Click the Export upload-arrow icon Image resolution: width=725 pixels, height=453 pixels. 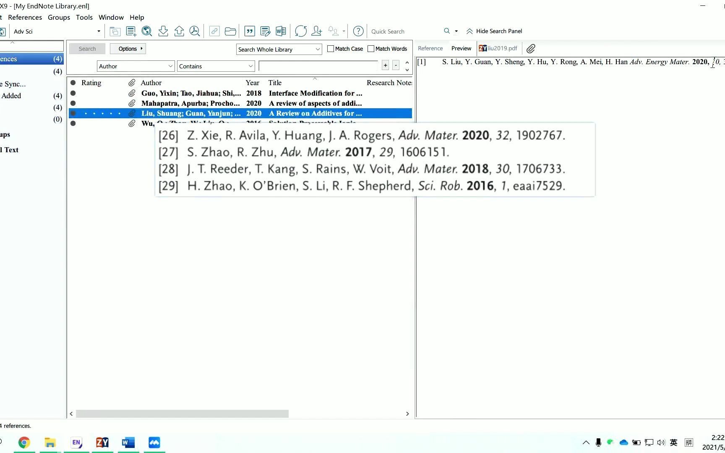click(x=179, y=31)
